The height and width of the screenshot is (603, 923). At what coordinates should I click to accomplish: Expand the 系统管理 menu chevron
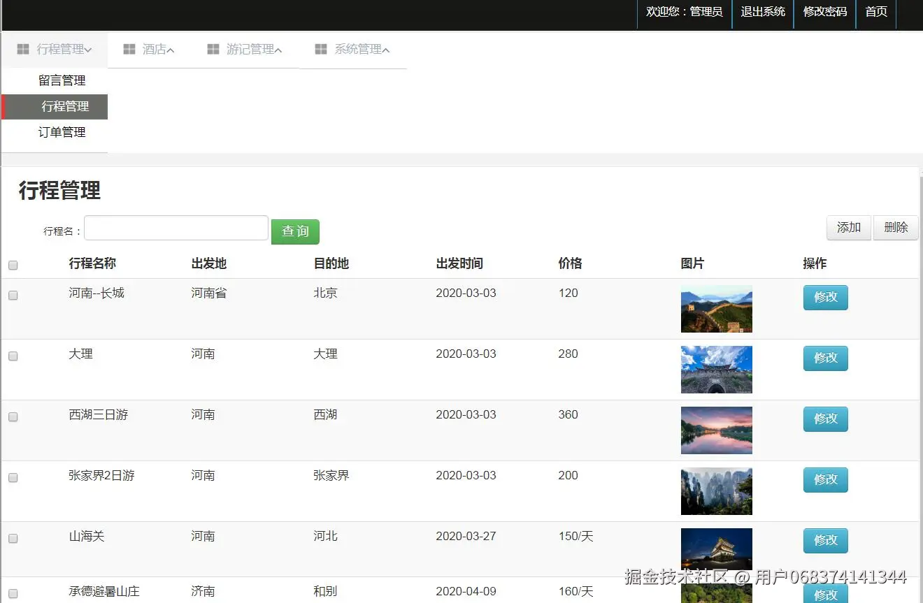[386, 50]
